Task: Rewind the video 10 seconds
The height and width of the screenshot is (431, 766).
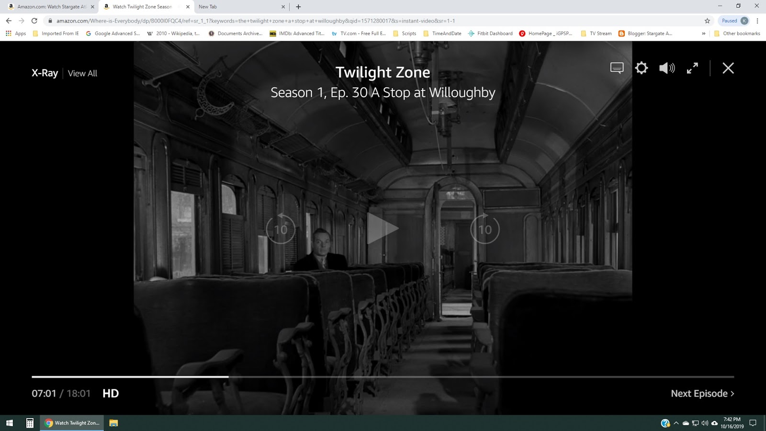Action: click(x=281, y=229)
